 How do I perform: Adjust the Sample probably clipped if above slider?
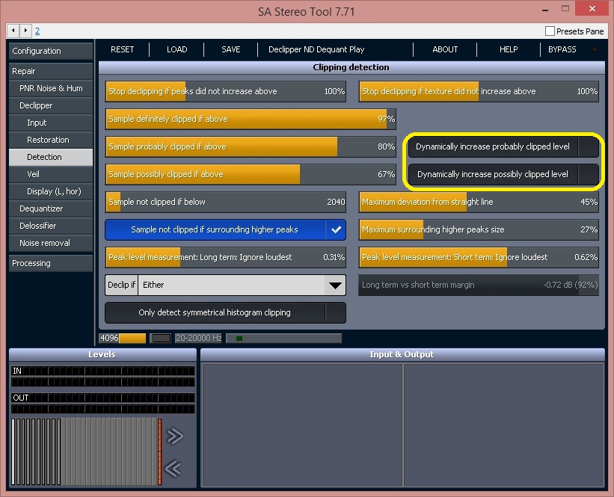pyautogui.click(x=251, y=146)
